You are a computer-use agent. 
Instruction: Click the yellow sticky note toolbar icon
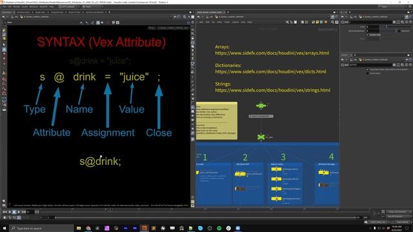(317, 23)
